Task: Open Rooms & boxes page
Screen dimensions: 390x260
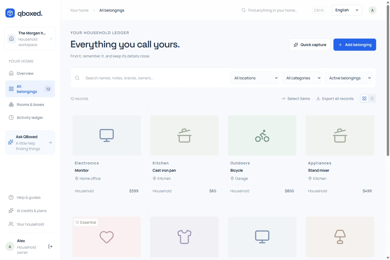Action: [30, 105]
